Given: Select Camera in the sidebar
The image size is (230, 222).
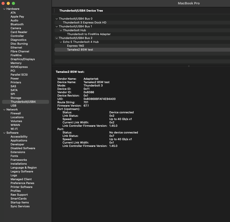Looking at the screenshot, I should point(16,28).
